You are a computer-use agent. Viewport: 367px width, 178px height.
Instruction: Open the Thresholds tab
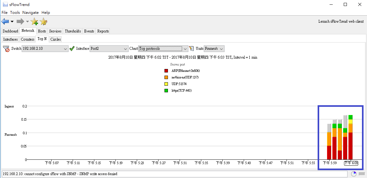tap(73, 31)
